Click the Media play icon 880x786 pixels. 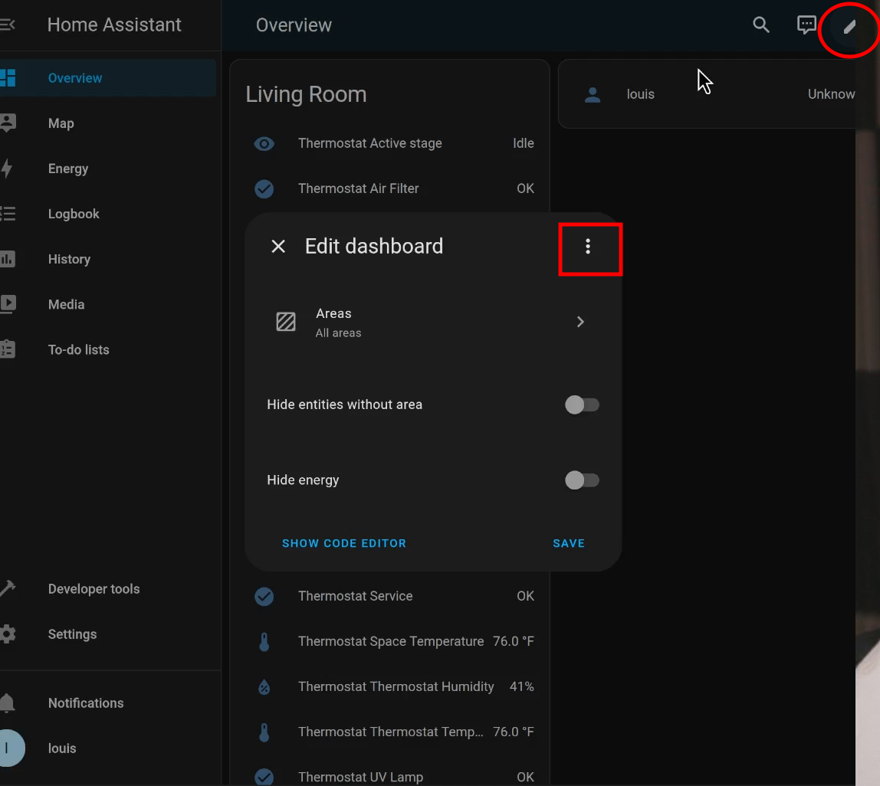[x=8, y=304]
